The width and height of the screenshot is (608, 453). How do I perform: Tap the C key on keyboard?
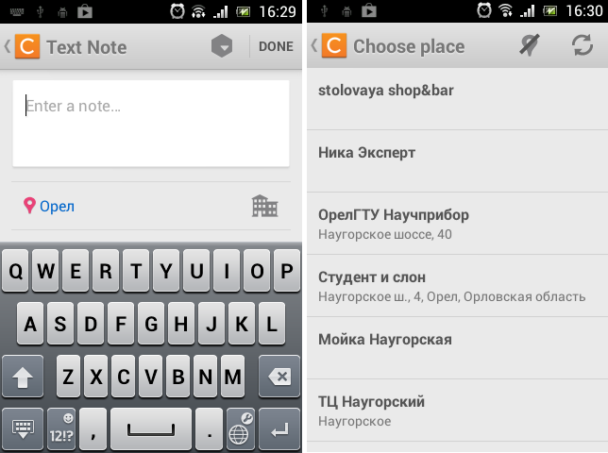tap(124, 377)
